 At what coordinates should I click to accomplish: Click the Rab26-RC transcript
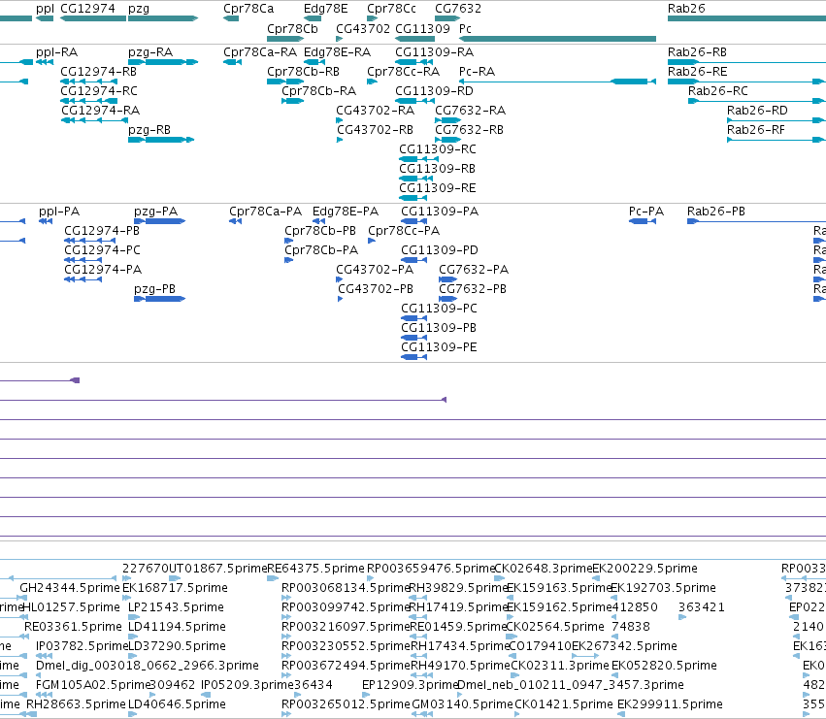pyautogui.click(x=757, y=101)
